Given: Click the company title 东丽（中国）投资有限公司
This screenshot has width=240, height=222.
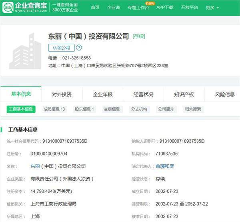Looking at the screenshot, I should pyautogui.click(x=89, y=36).
